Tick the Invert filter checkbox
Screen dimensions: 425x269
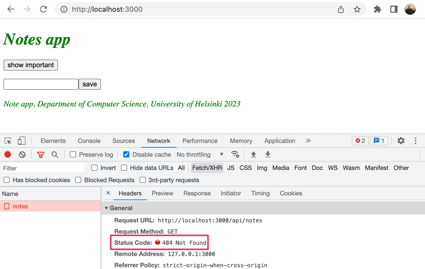pos(94,168)
